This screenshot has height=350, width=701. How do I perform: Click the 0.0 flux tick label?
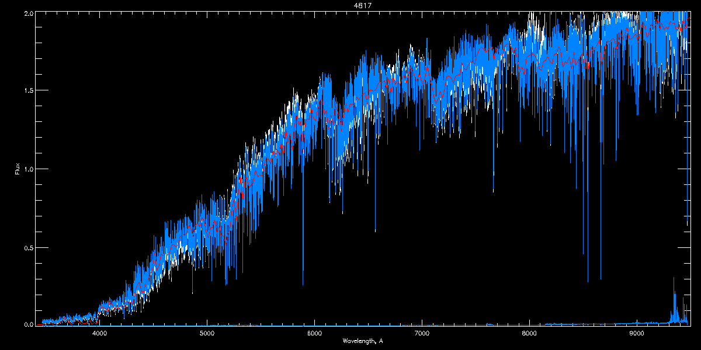(28, 324)
